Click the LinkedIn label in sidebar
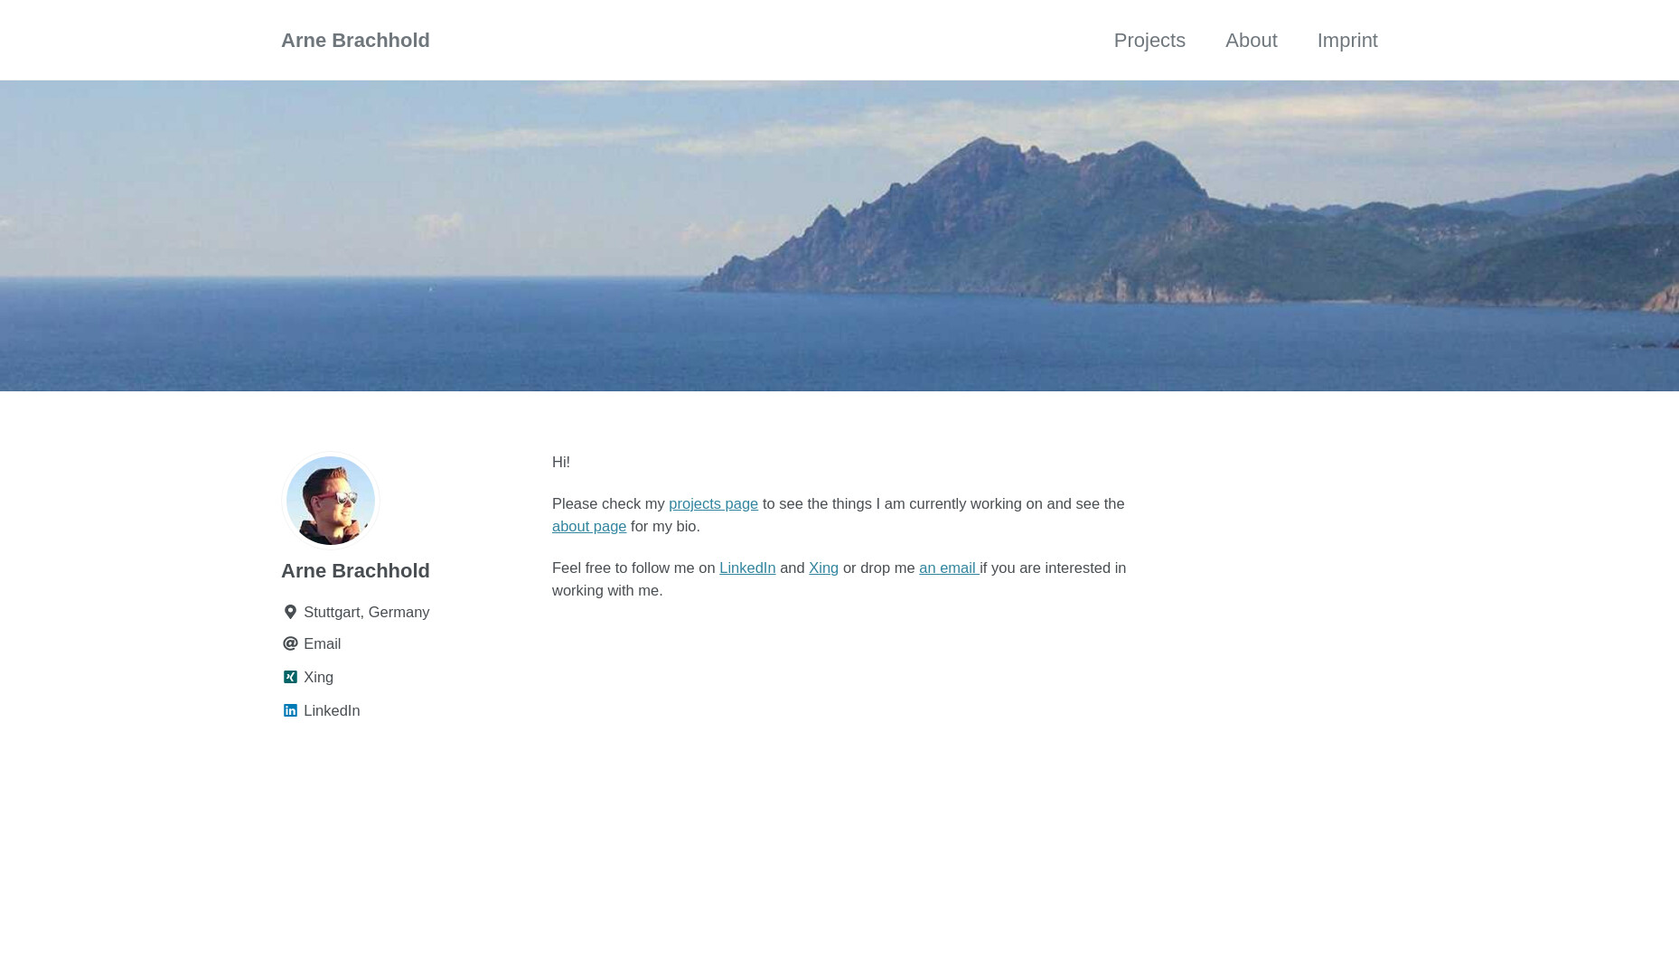Screen dimensions: 1679x976 pyautogui.click(x=332, y=710)
